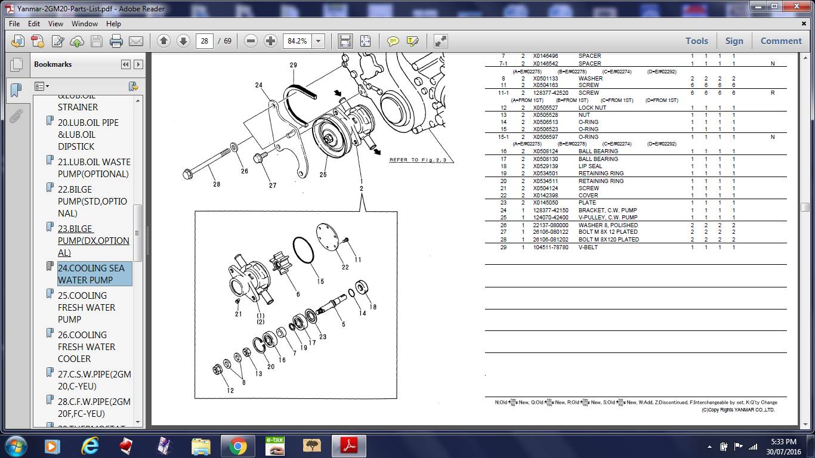Open the zoom percentage dropdown

coord(319,41)
